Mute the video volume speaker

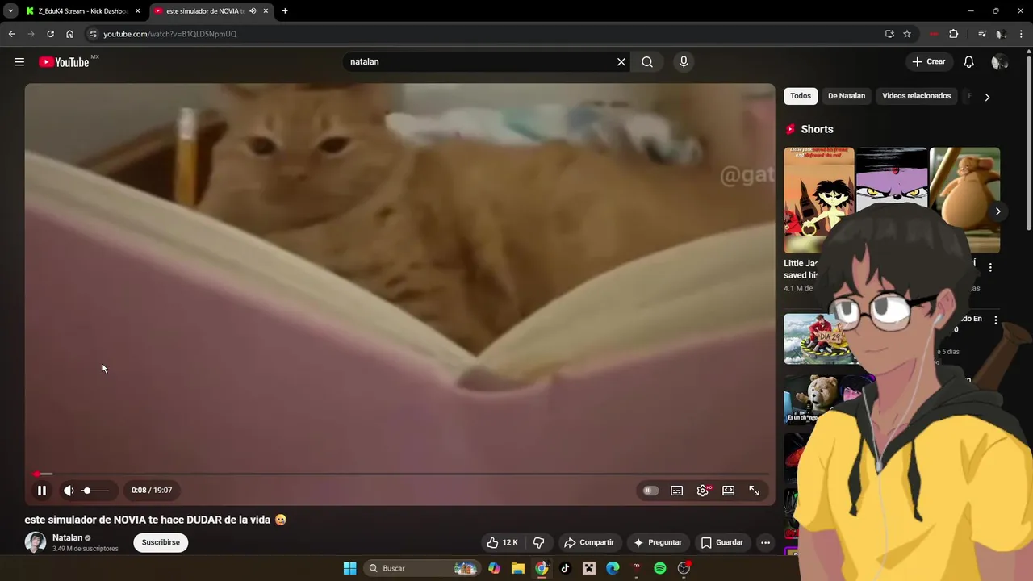click(x=69, y=491)
